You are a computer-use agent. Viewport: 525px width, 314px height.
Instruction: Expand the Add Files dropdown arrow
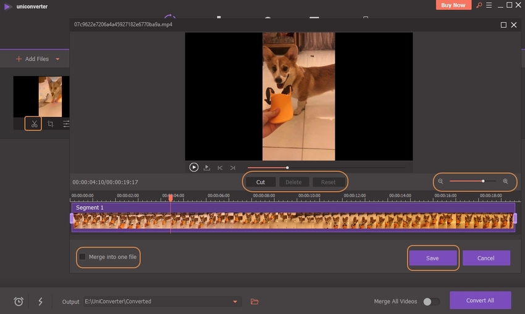pos(58,59)
